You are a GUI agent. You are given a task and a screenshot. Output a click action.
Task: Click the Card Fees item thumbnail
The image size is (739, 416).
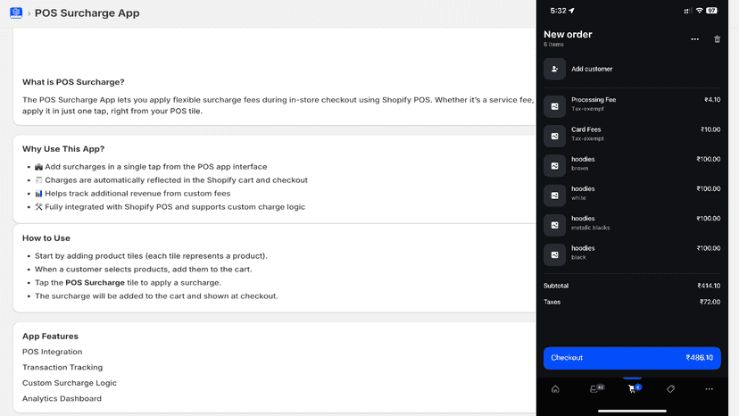click(555, 136)
